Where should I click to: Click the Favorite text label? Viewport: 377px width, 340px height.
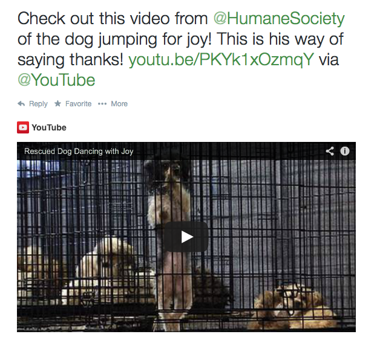(x=79, y=104)
